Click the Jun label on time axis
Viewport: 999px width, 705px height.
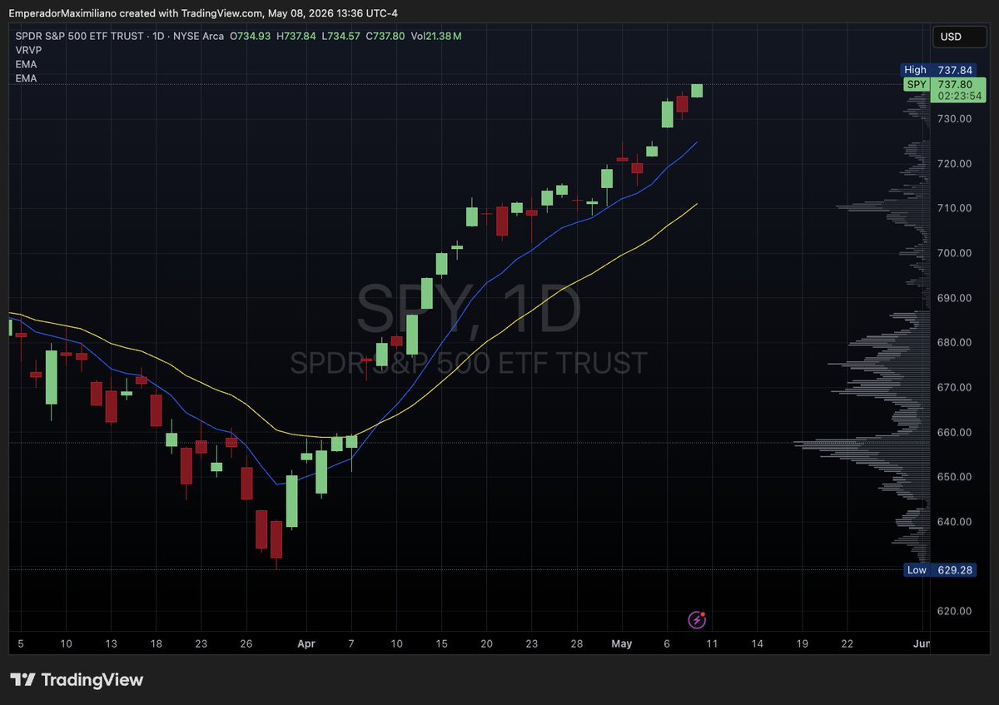pos(921,643)
